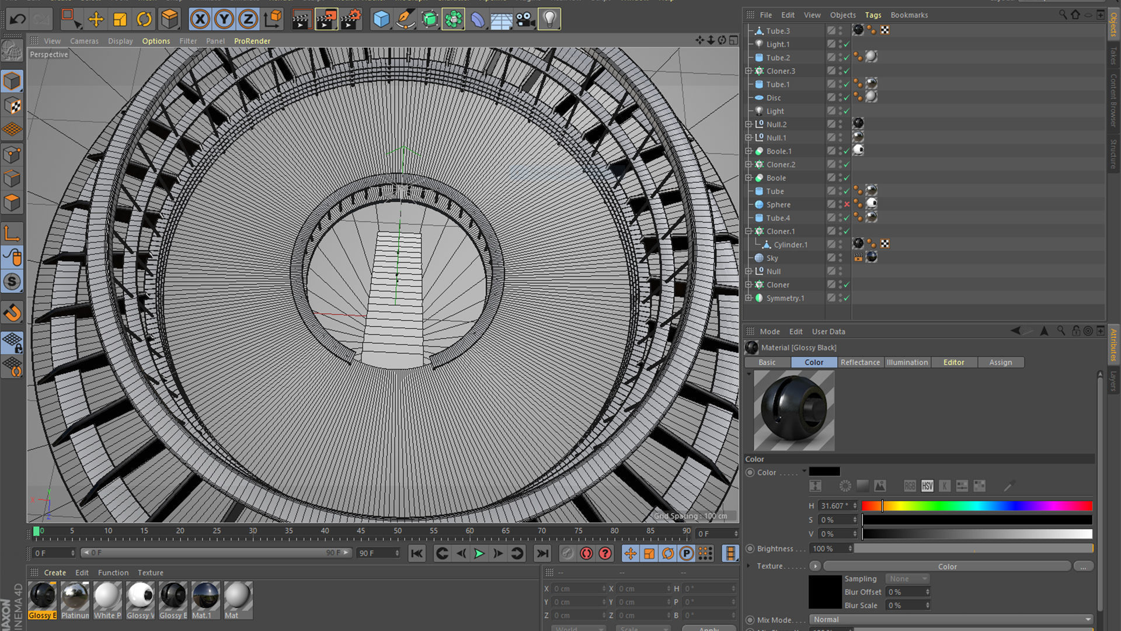Click the Spline pen tool icon
The height and width of the screenshot is (631, 1121).
[405, 19]
